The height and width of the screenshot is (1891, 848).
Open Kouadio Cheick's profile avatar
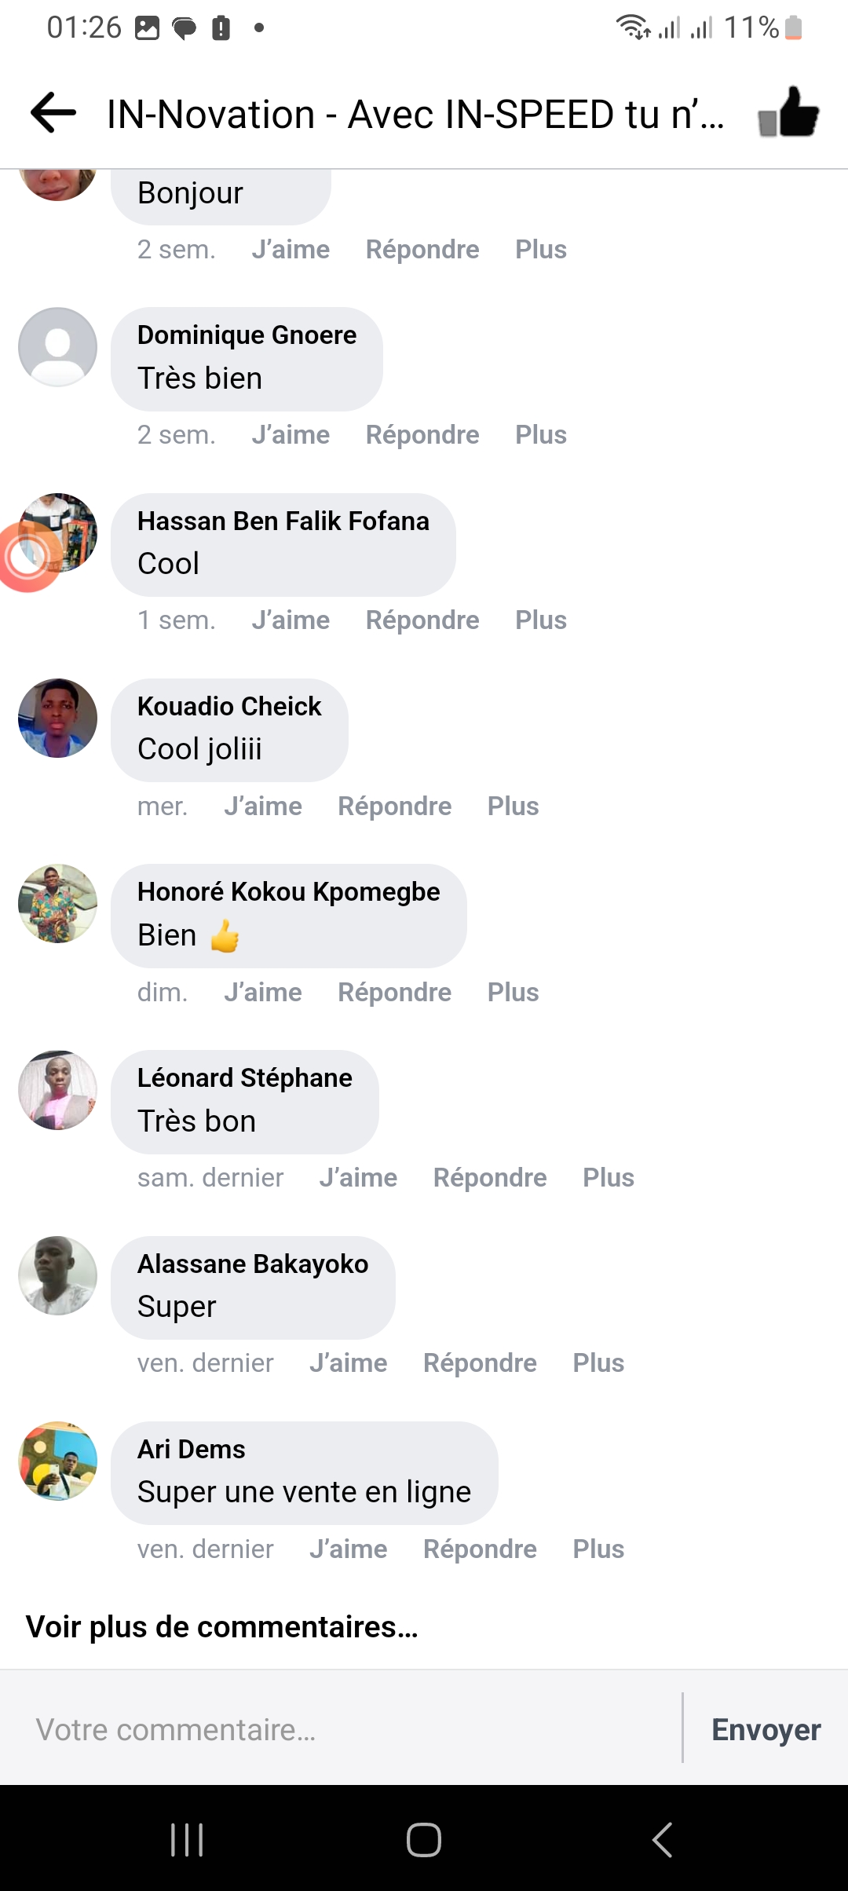pos(57,718)
